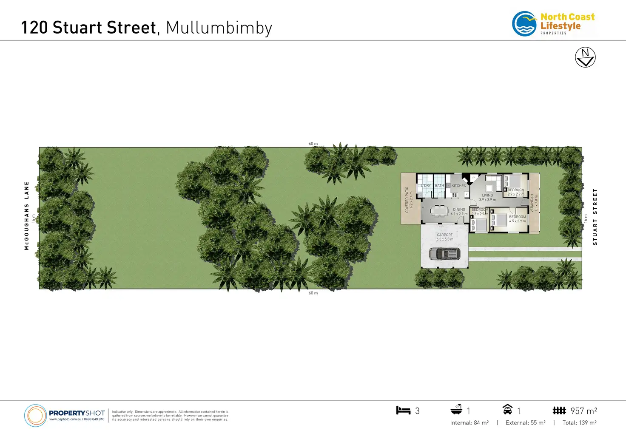The image size is (626, 442).
Task: Click the Total: 139 m² text
Action: tap(579, 422)
